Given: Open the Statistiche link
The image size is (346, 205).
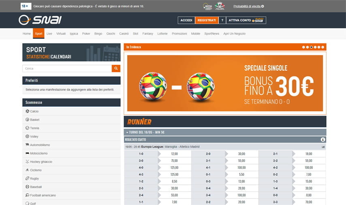Looking at the screenshot, I should [x=38, y=57].
